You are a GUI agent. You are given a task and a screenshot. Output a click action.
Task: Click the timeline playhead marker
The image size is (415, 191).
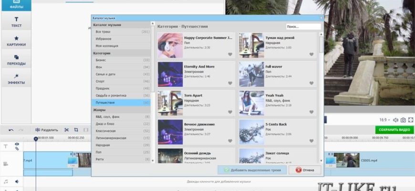click(x=35, y=139)
